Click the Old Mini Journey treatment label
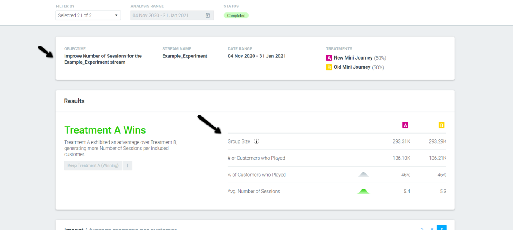 pos(352,67)
